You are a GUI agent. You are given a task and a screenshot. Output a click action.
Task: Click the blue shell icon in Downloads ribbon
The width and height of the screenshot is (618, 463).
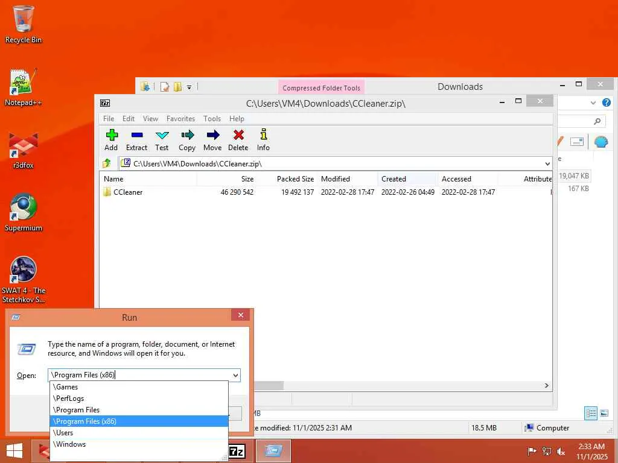click(601, 142)
